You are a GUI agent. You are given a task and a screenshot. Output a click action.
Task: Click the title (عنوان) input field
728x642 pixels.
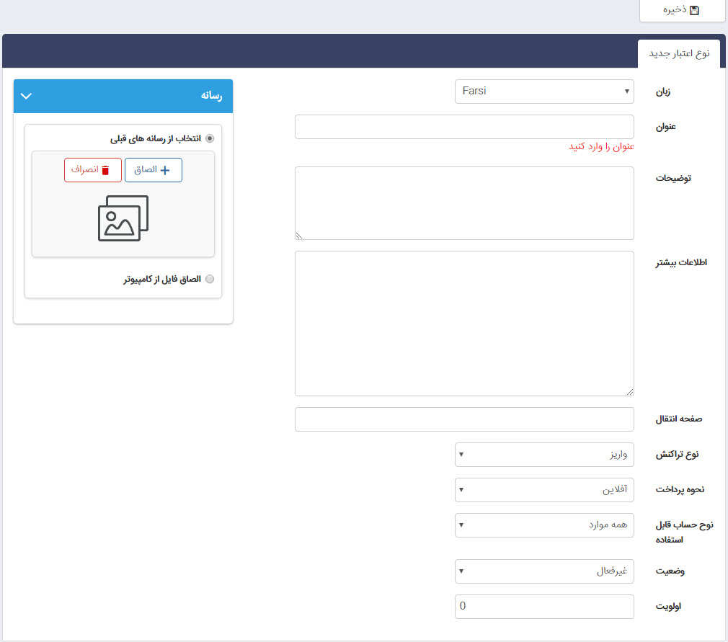click(464, 127)
